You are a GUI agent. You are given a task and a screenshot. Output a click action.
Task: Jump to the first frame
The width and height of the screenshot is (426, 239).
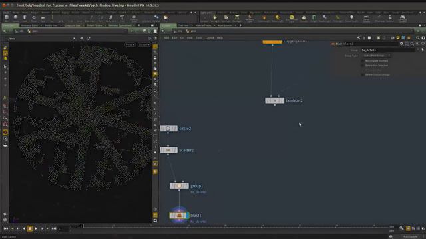(x=6, y=228)
